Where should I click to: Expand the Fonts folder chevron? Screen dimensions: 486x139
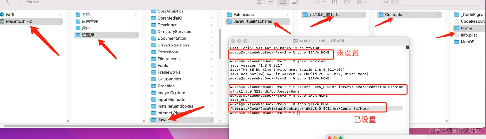click(x=212, y=66)
